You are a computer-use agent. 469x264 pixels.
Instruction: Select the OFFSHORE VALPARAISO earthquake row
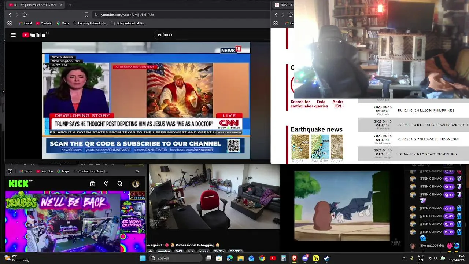pyautogui.click(x=413, y=125)
